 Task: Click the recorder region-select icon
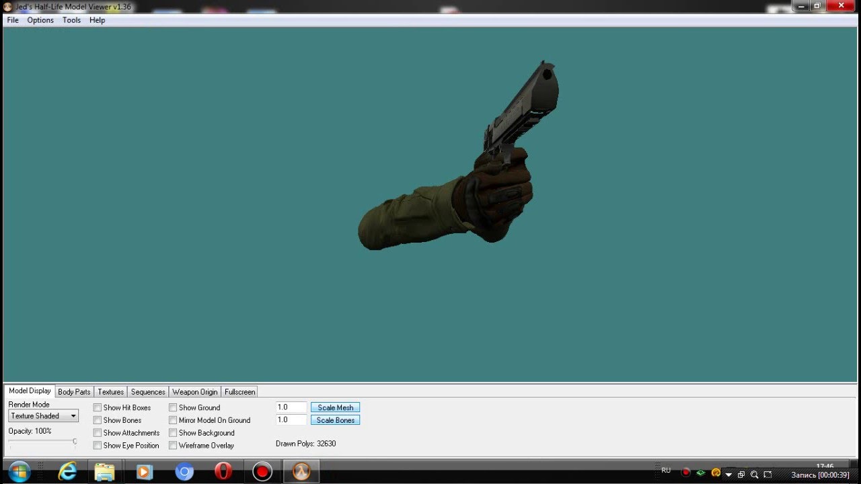click(768, 475)
